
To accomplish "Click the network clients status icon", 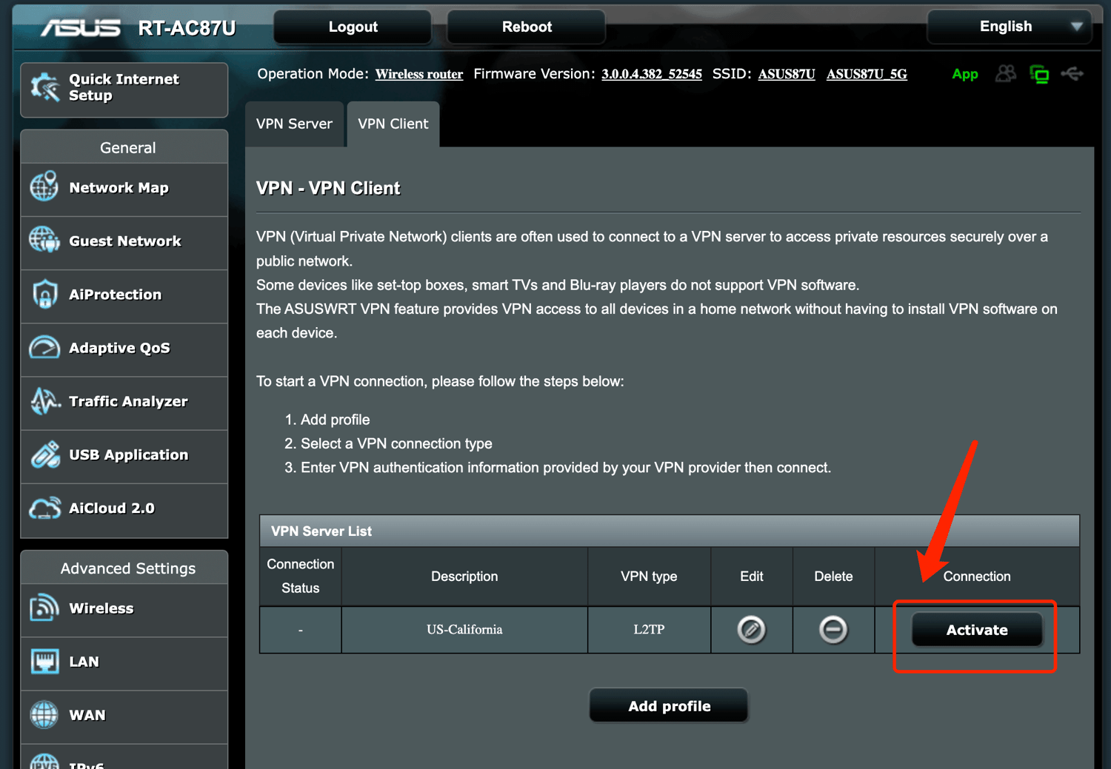I will [x=1039, y=74].
